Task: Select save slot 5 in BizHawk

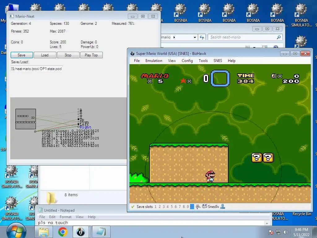Action: coord(172,207)
